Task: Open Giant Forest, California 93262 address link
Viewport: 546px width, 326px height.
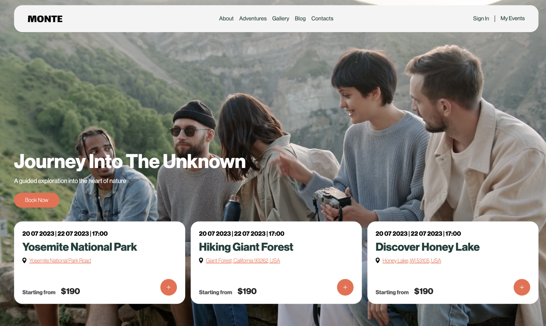Action: (243, 260)
